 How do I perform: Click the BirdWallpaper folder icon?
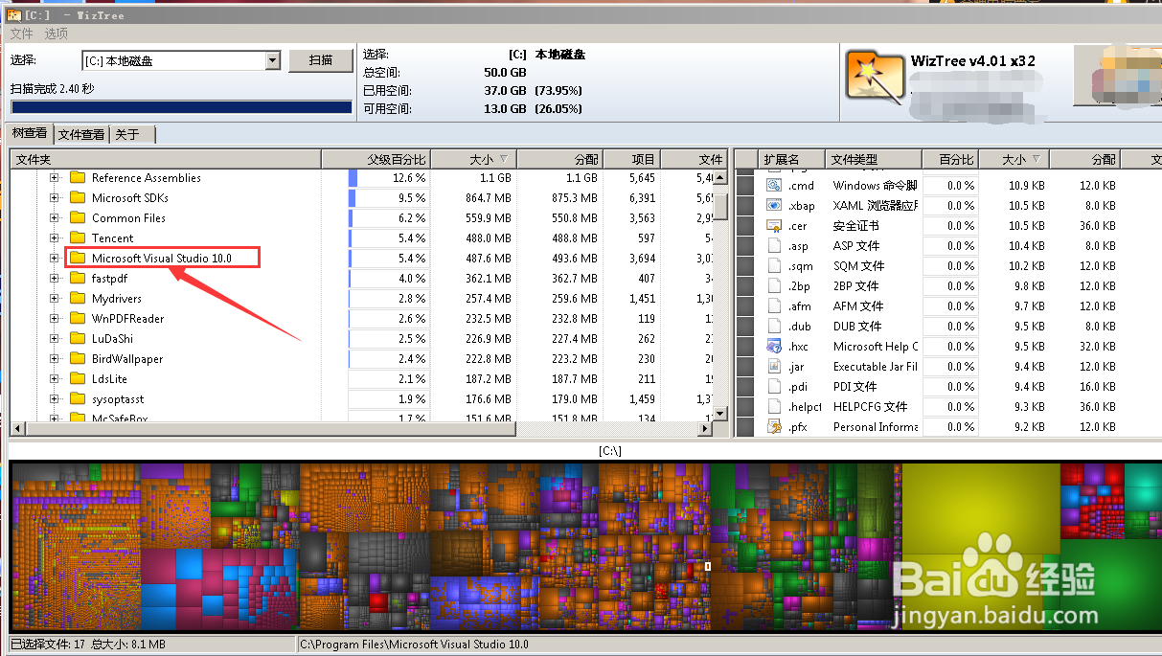tap(78, 358)
